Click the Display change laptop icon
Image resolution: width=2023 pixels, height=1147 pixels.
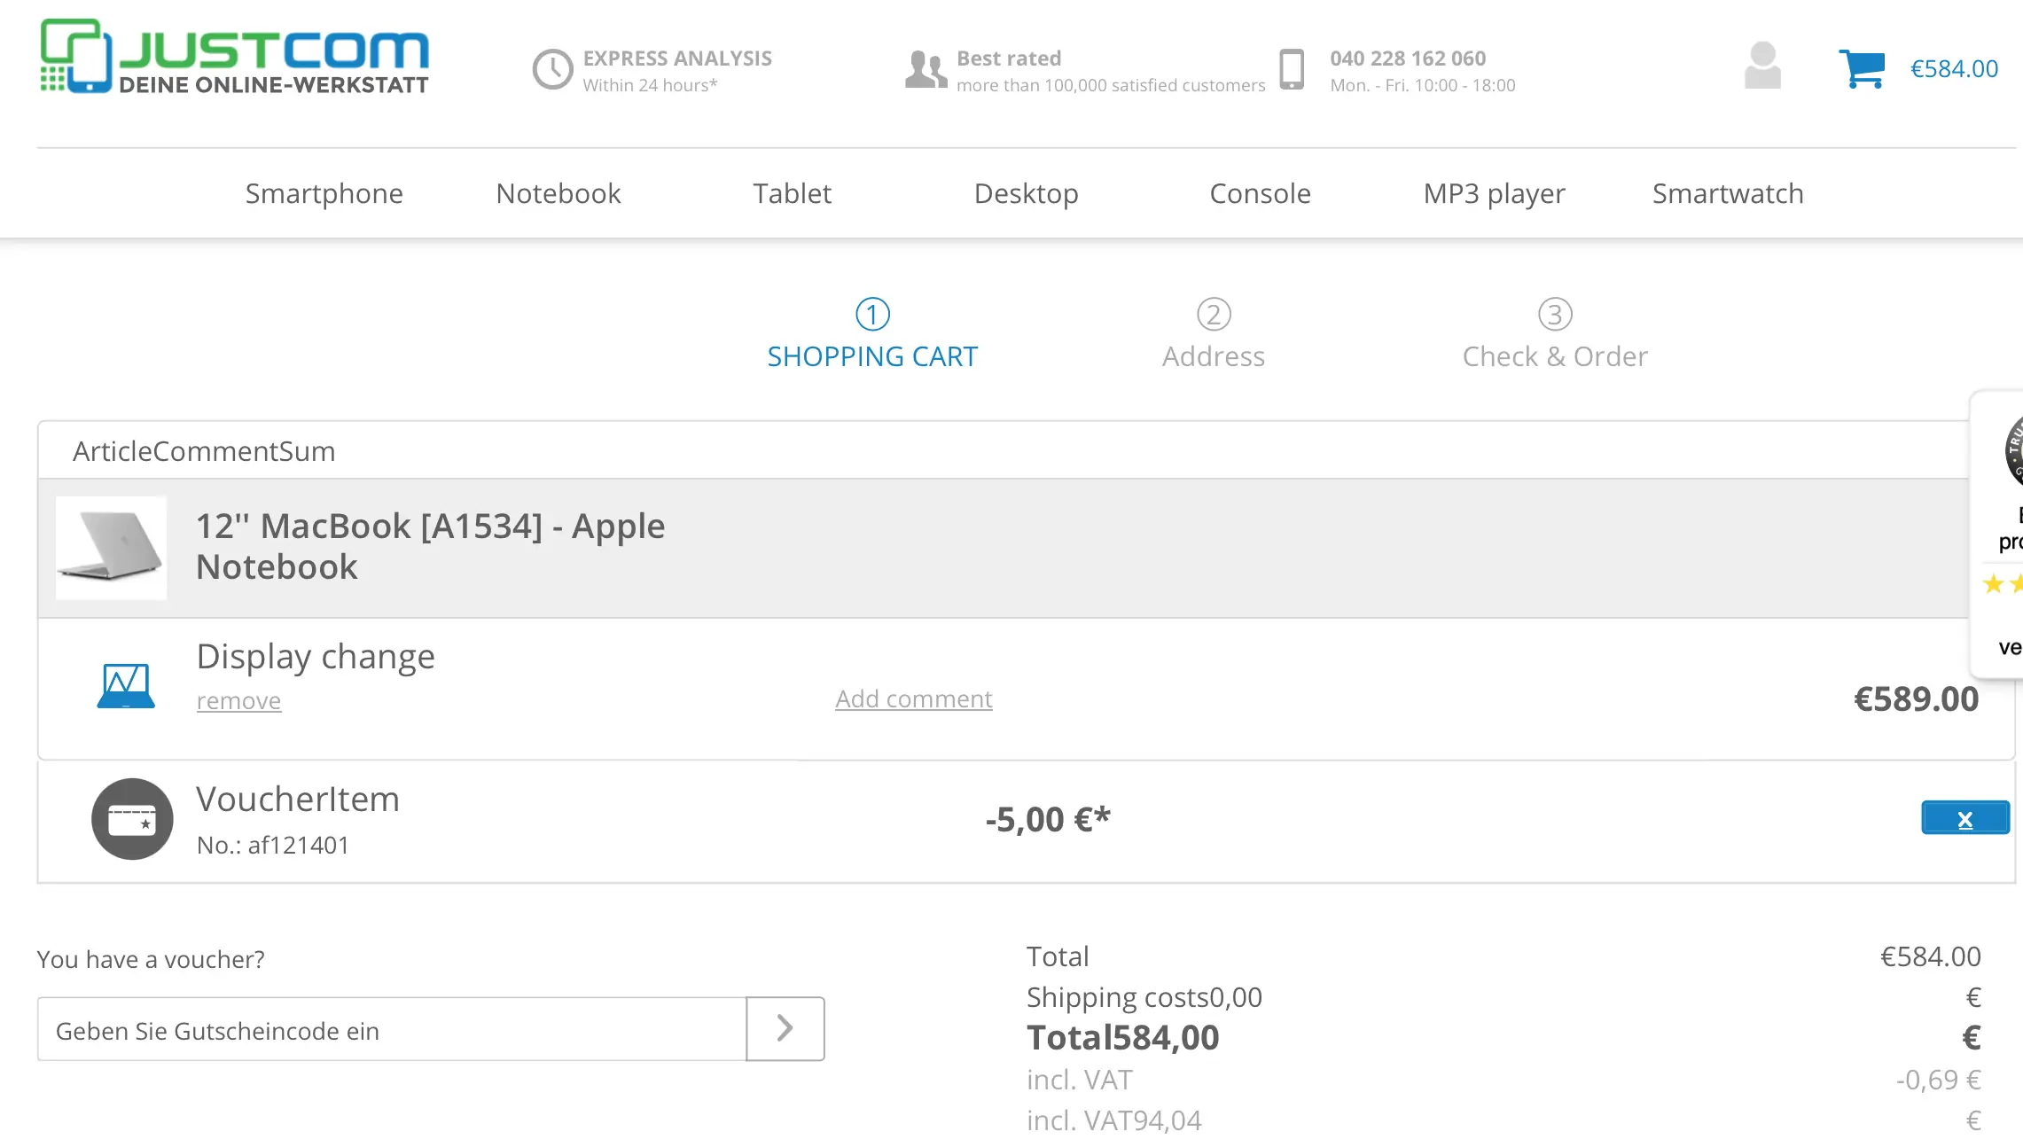tap(126, 685)
